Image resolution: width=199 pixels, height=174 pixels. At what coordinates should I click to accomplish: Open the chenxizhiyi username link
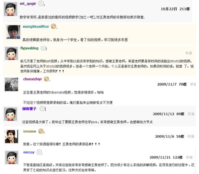pos(33,79)
